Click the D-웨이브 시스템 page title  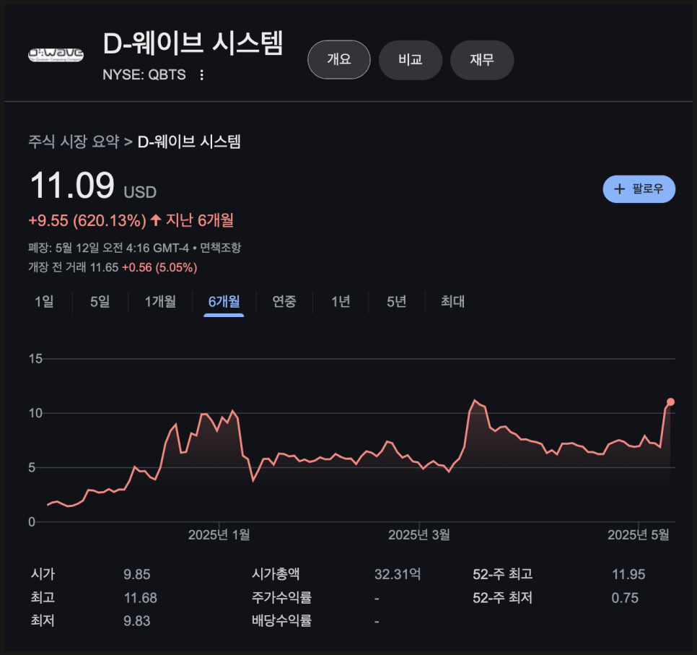193,43
